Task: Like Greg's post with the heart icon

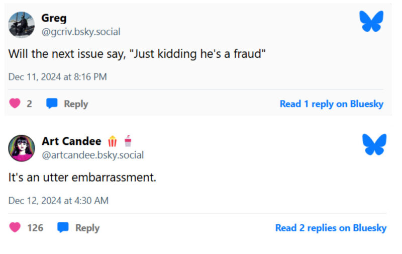Action: tap(15, 104)
